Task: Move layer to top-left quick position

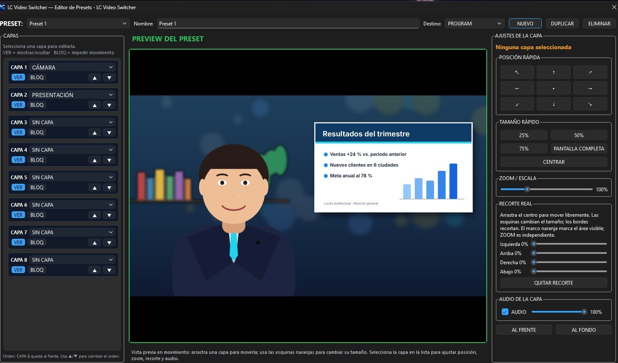Action: [x=517, y=72]
